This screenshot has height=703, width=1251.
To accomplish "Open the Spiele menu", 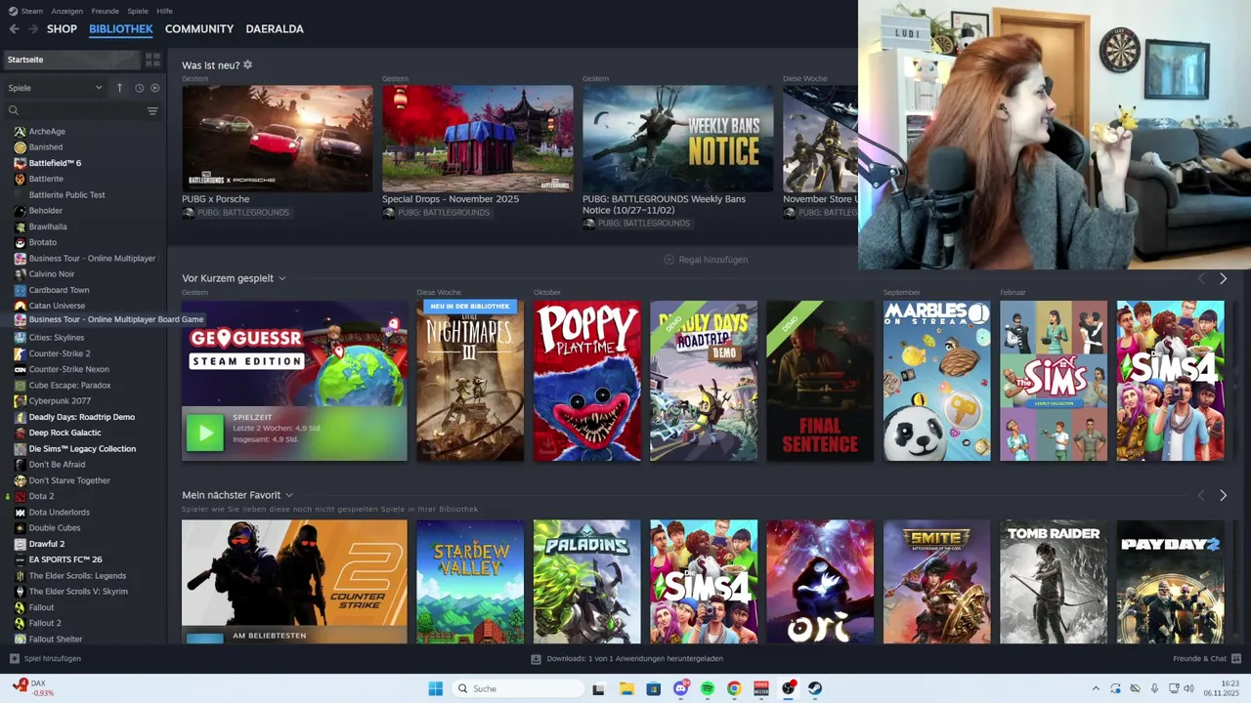I will [x=138, y=11].
